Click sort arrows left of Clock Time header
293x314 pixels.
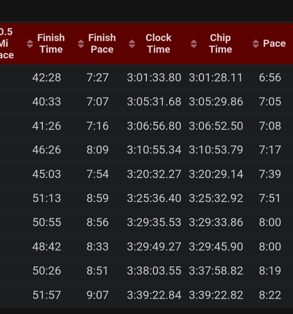(x=132, y=44)
